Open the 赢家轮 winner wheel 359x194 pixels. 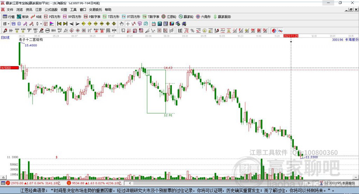point(186,17)
